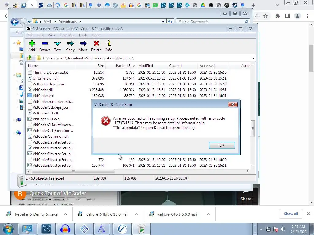Screen dimensions: 314x235
Task: Sort by the Size column header
Action: pos(90,66)
